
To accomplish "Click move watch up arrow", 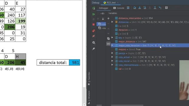I will coord(108,29).
